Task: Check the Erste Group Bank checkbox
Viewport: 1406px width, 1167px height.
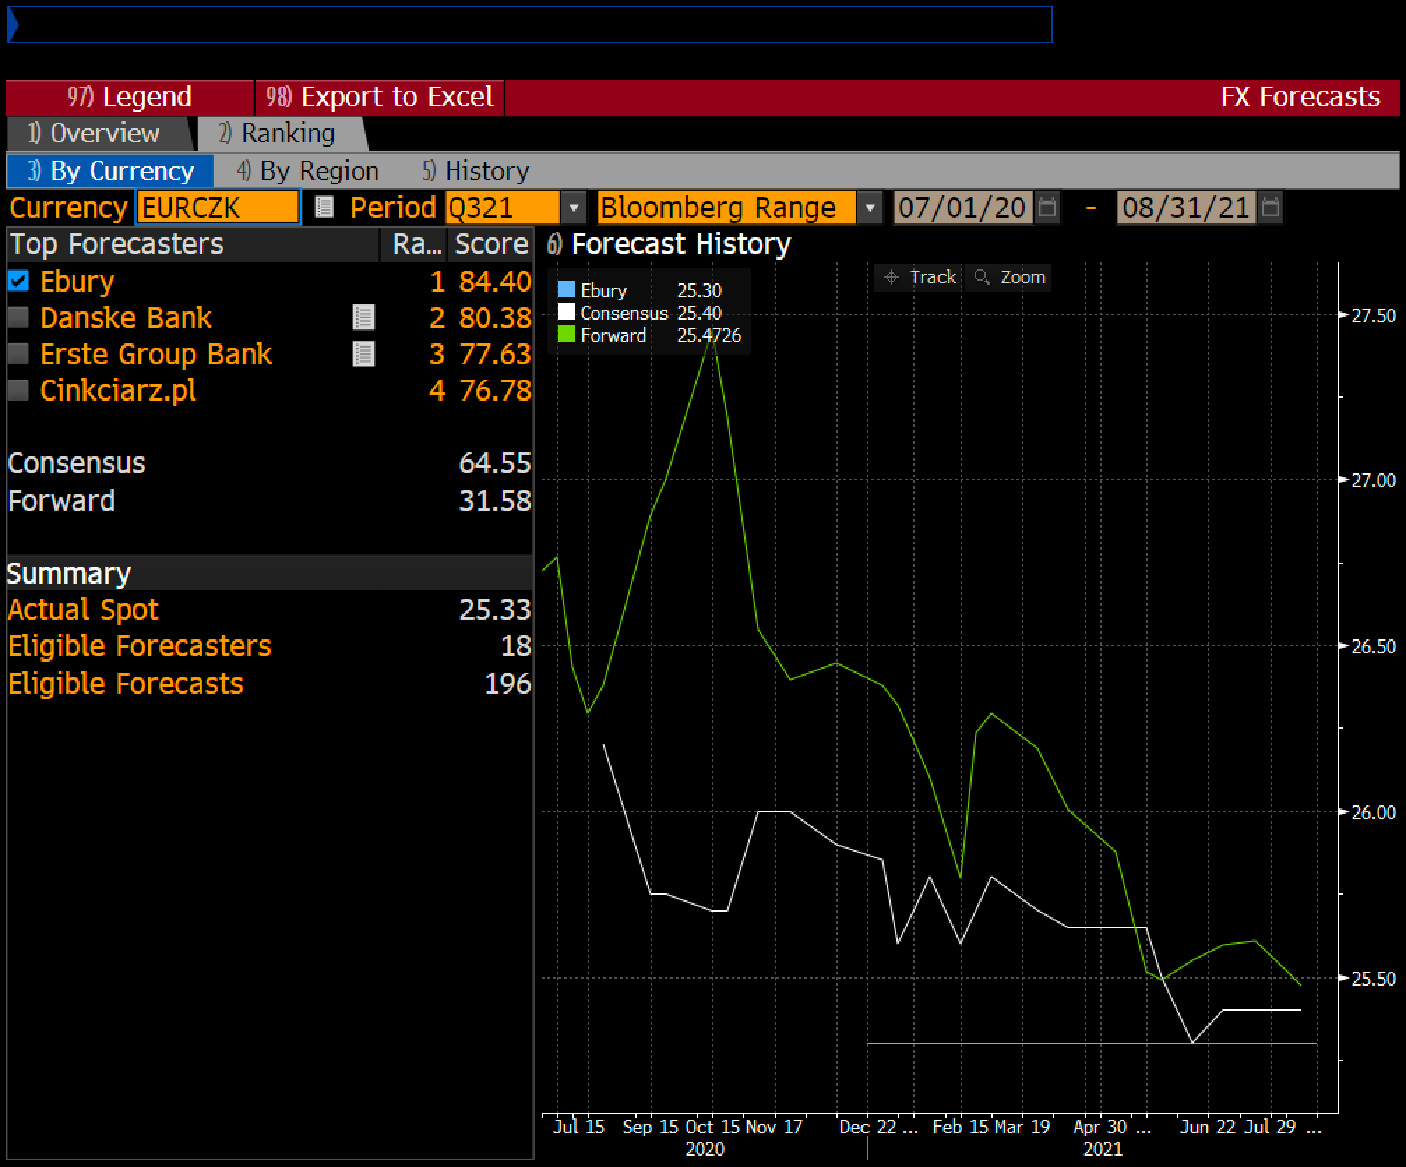Action: (x=19, y=354)
